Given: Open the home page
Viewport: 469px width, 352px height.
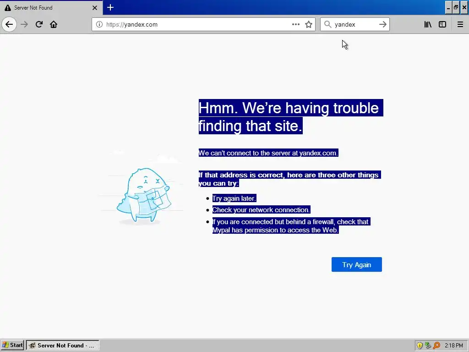Looking at the screenshot, I should [54, 24].
